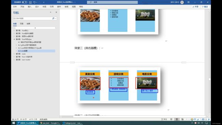Switch to the 引用 (References) ribbon tab
Screen dimensions: 222x125
click(x=52, y=6)
